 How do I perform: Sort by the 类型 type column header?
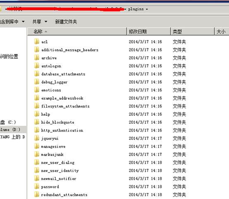(193, 31)
